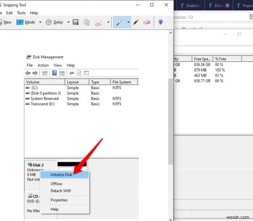Click the 836.36 GB free space cell

point(202,64)
